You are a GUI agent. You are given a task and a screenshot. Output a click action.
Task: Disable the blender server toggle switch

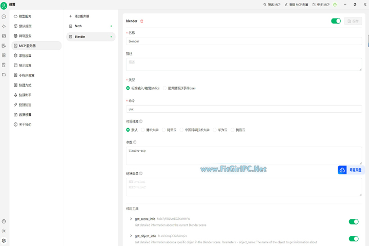[336, 21]
